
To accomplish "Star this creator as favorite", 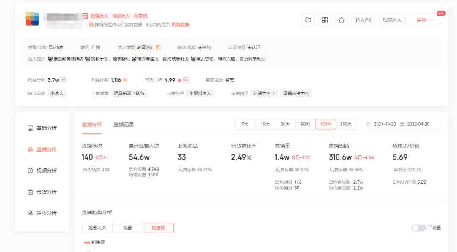I will click(x=341, y=19).
